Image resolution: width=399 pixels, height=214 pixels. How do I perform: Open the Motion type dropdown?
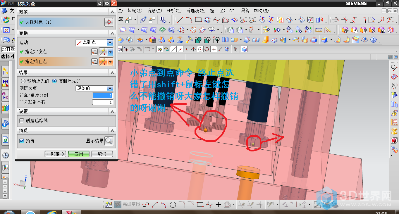tap(110, 42)
